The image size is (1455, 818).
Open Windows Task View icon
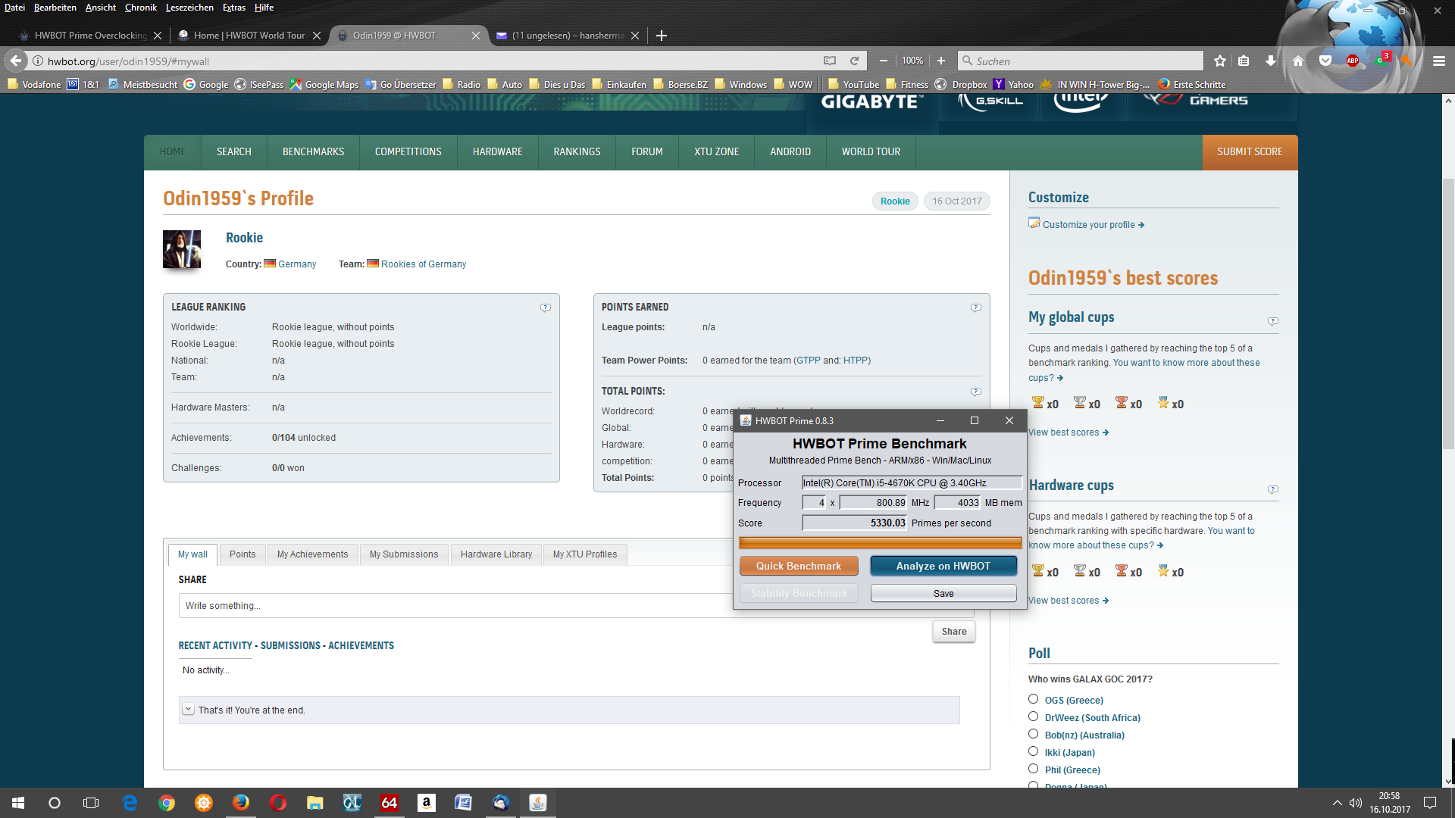[x=91, y=803]
